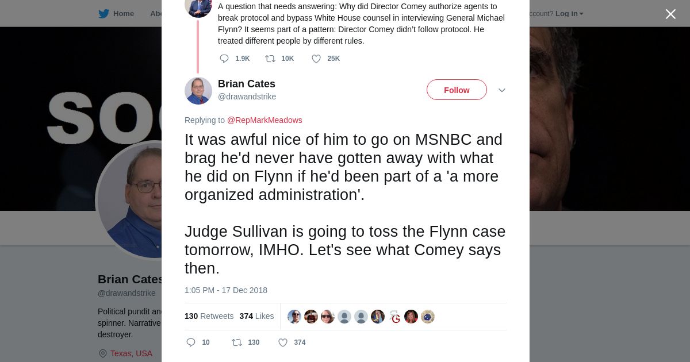
Task: Expand the tweet options chevron beside Follow
Action: click(x=502, y=90)
